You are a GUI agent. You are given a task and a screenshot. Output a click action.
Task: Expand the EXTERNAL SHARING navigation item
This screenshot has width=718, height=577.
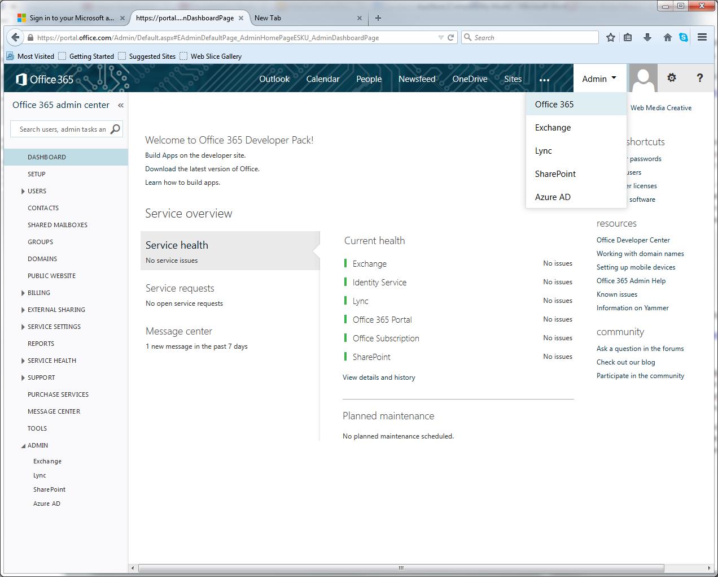click(23, 310)
